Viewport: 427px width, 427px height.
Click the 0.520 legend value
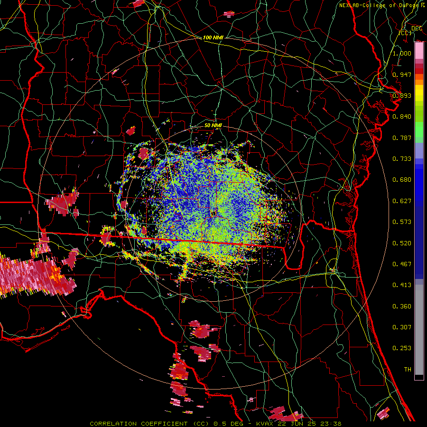[x=402, y=243]
